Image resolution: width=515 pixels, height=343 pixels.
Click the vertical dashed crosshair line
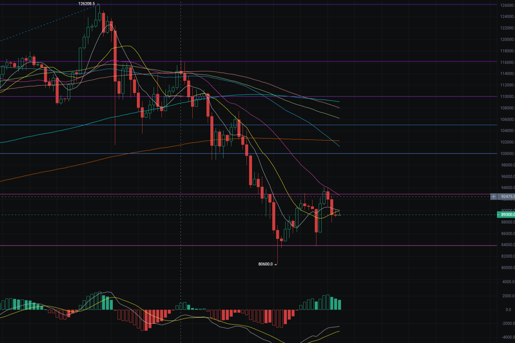point(181,230)
